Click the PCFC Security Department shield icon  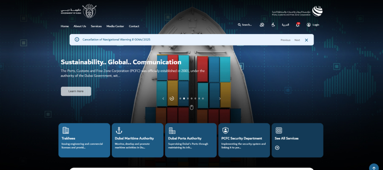pyautogui.click(x=226, y=130)
